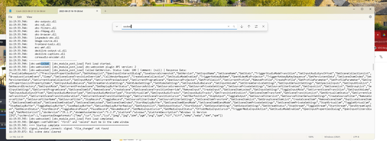
Task: Click the Notepad app icon in title bar
Action: [10, 11]
